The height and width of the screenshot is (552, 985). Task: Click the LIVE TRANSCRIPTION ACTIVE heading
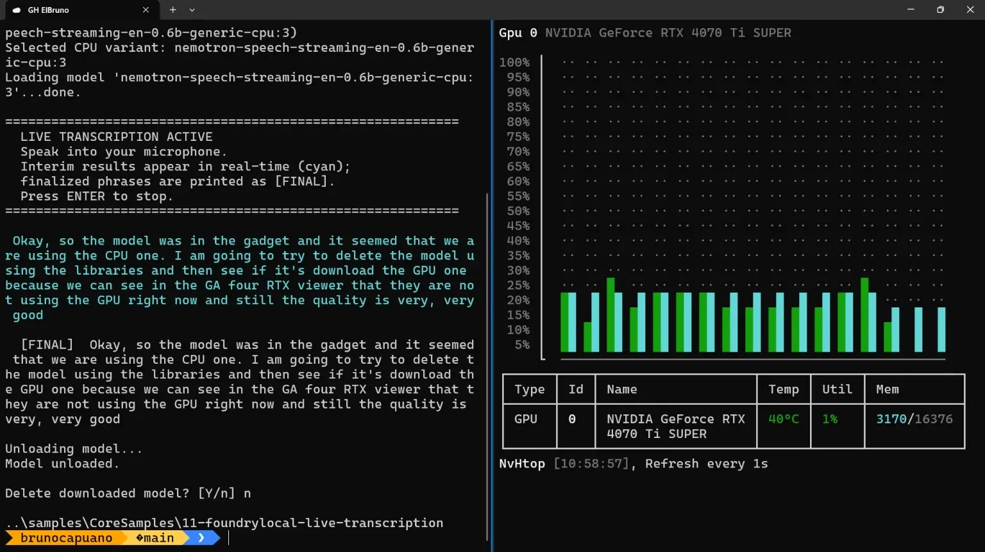[x=116, y=136]
